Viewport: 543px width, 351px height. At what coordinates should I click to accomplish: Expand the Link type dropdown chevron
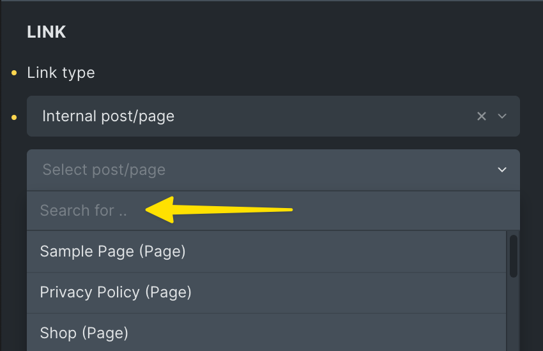[502, 116]
